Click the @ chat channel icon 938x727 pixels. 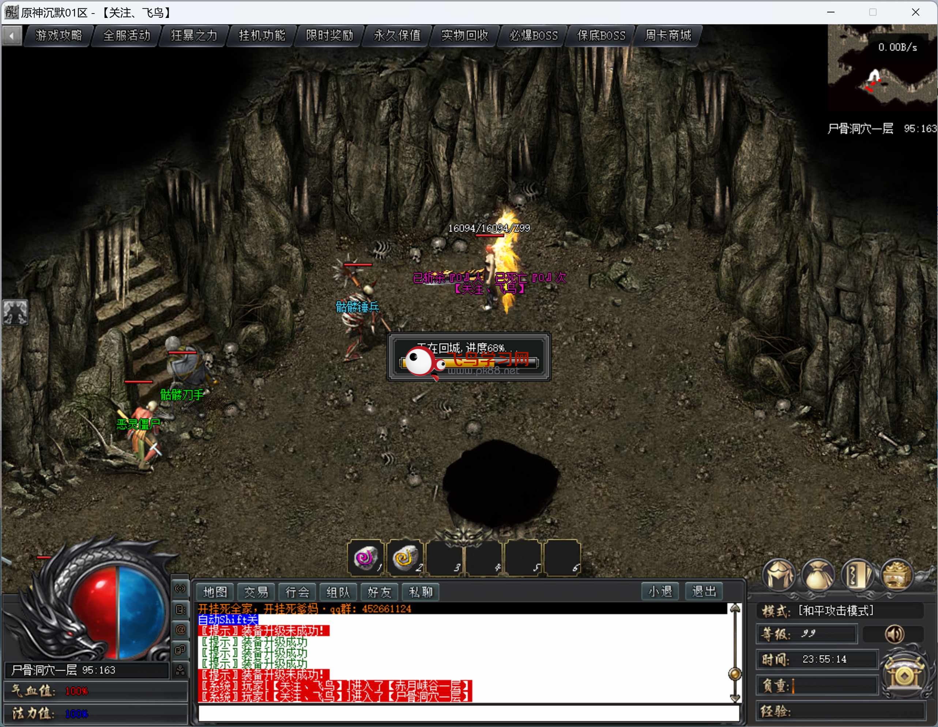[180, 630]
